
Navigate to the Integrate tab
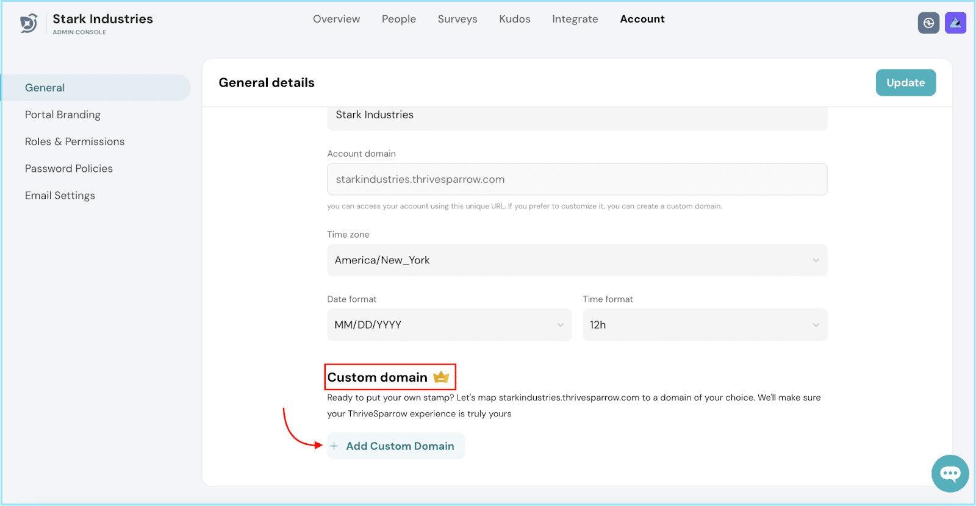click(575, 20)
